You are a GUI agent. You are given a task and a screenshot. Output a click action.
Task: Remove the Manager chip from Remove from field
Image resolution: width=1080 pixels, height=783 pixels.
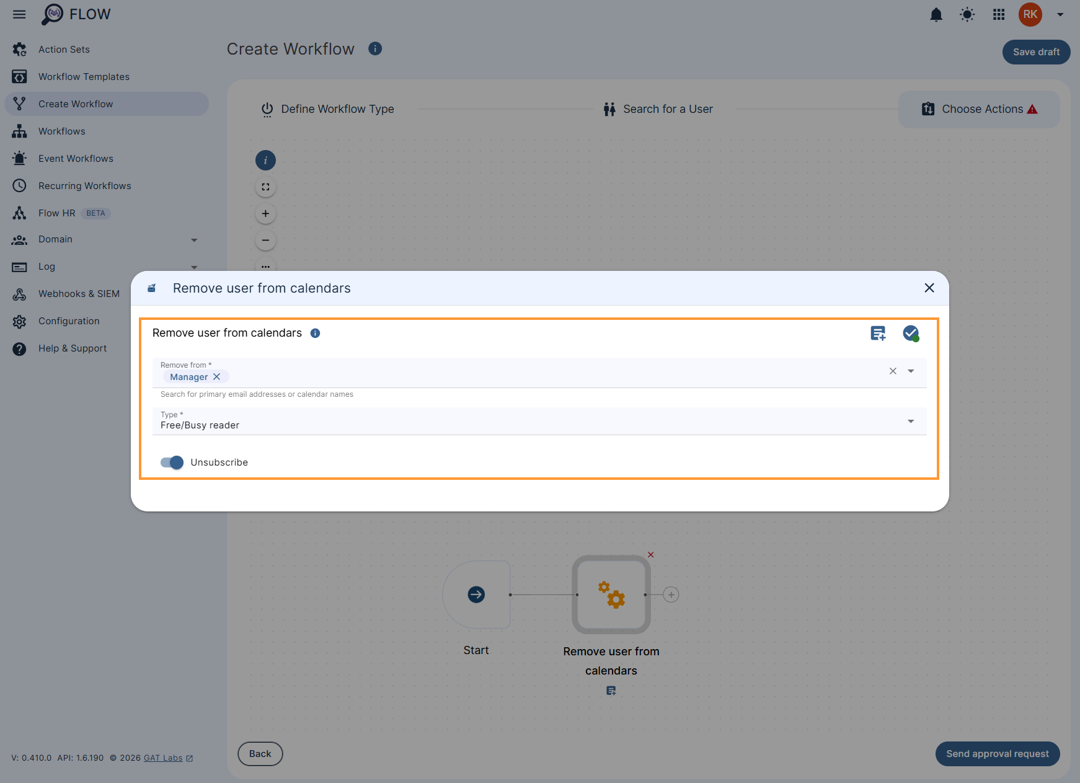217,376
